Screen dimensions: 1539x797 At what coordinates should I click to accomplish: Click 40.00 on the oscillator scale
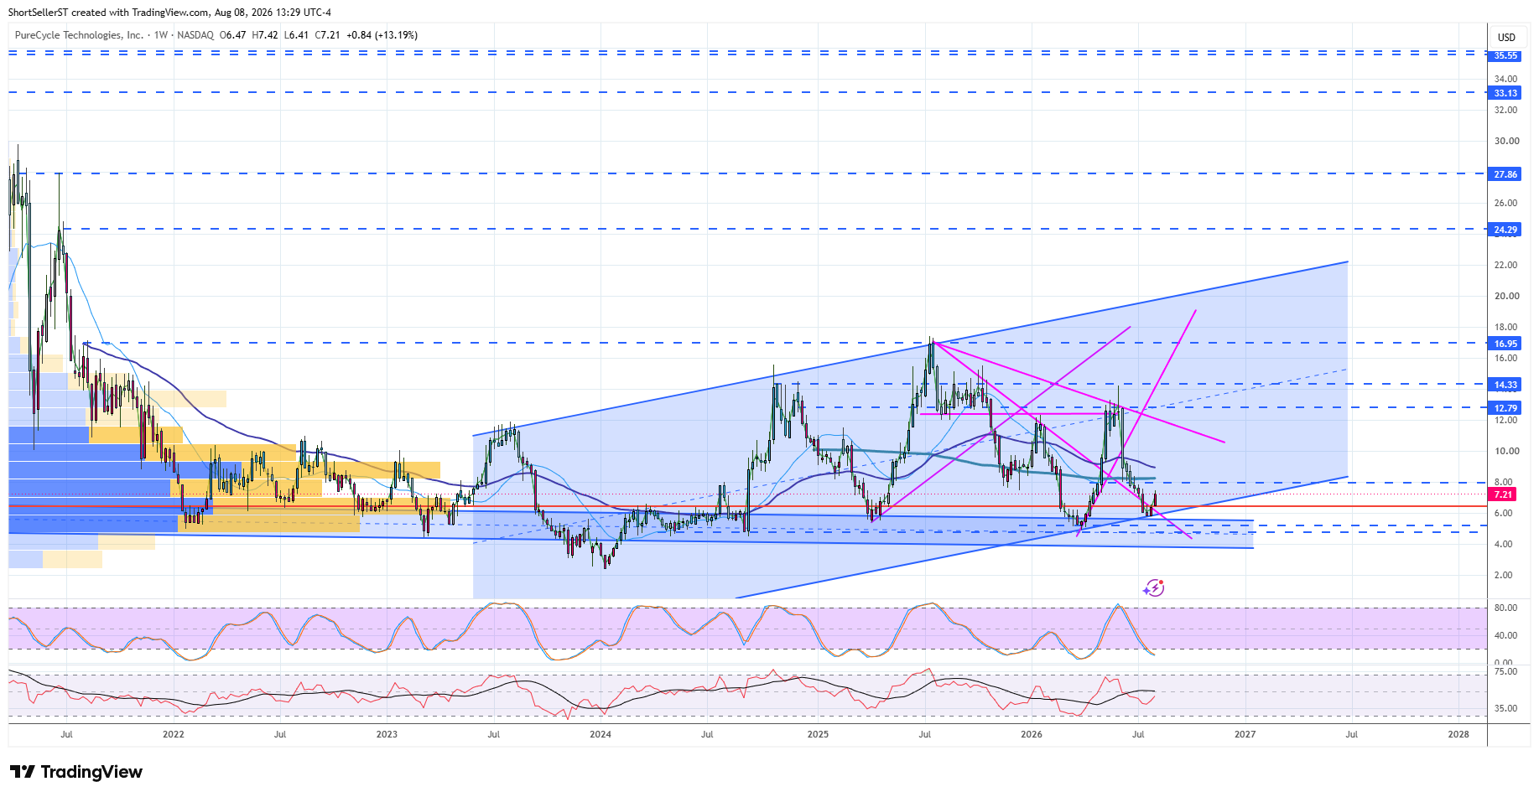pos(1505,635)
